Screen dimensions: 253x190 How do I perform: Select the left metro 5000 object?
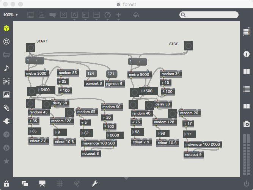37,74
